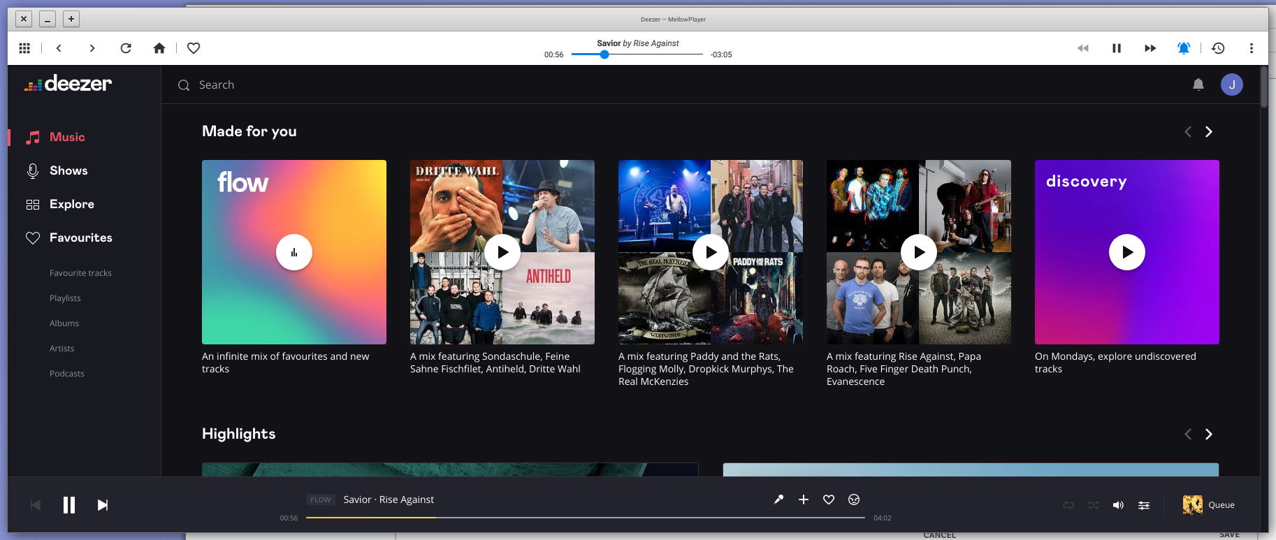Skip to next song in bottom player

[103, 505]
